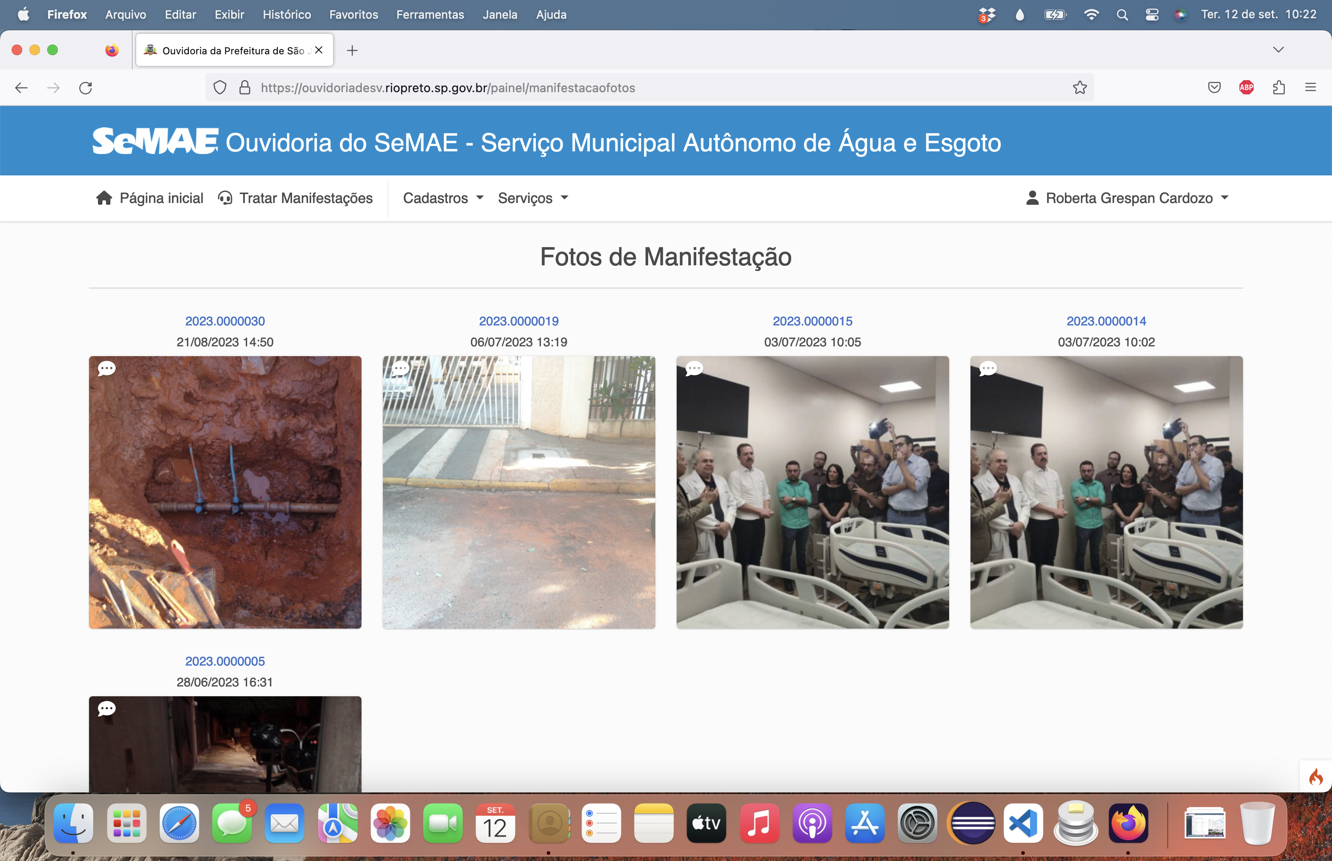Image resolution: width=1332 pixels, height=861 pixels.
Task: Click comment bubble on the sidewalk photo
Action: pyautogui.click(x=400, y=369)
